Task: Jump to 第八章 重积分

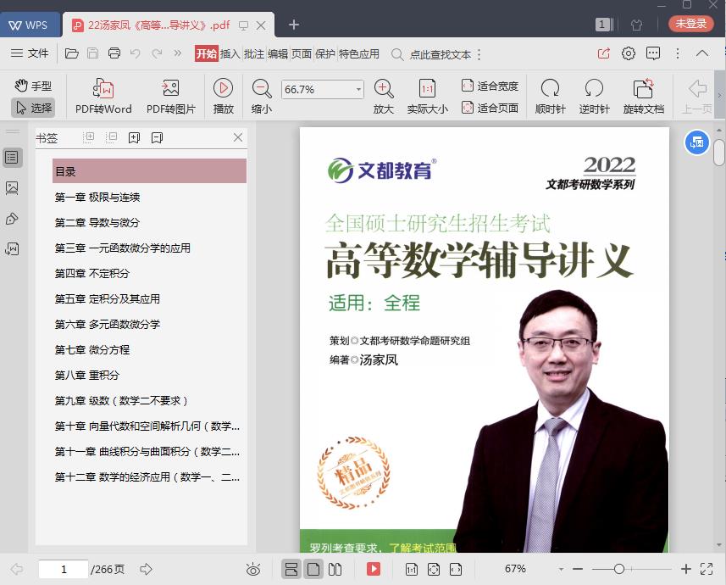Action: [x=87, y=375]
